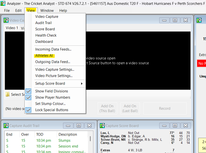
Task: Click the Capture Score Board panel icon
Action: click(x=102, y=126)
